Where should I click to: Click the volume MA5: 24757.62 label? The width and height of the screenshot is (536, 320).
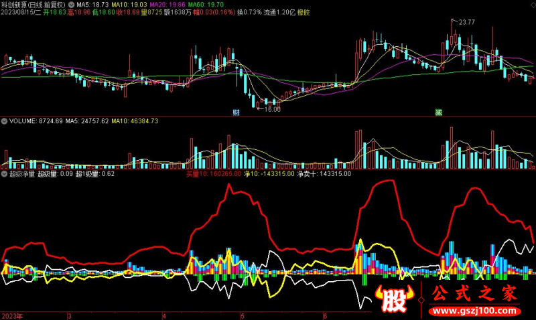(x=87, y=121)
